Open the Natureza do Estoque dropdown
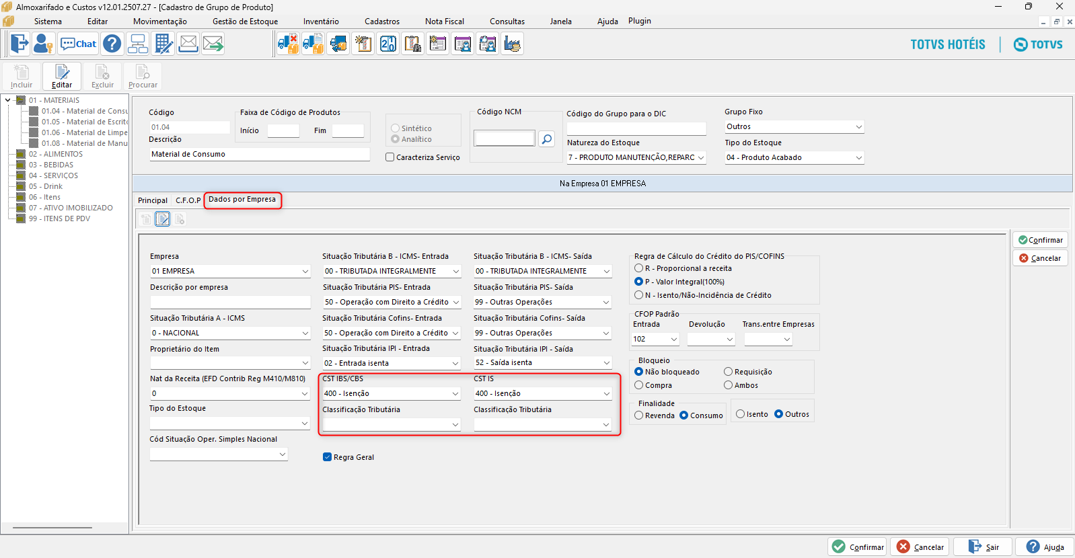The image size is (1075, 558). coord(636,157)
